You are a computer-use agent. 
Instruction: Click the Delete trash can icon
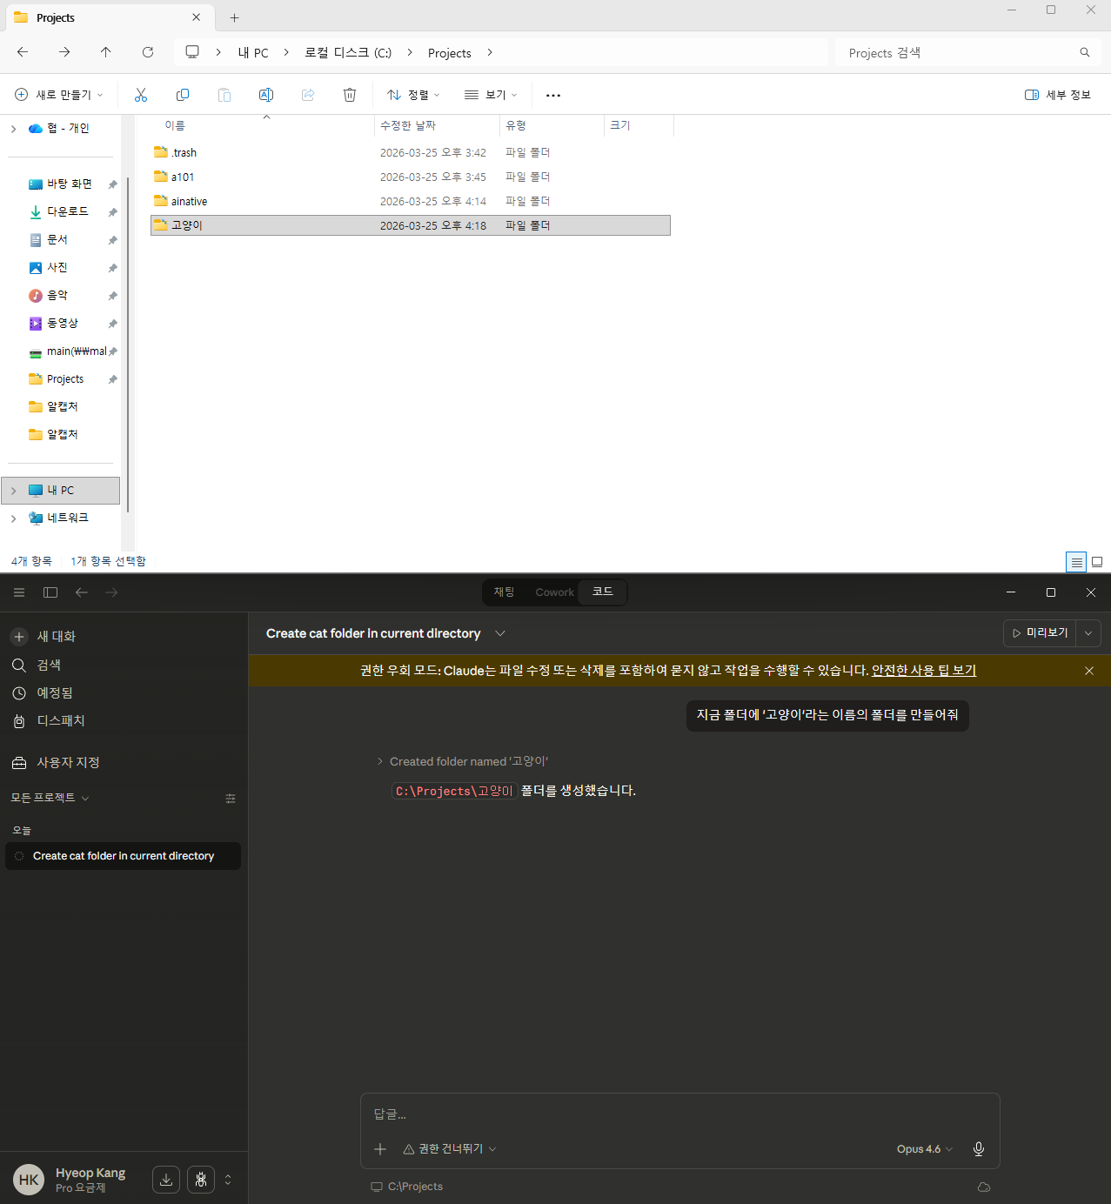tap(350, 95)
